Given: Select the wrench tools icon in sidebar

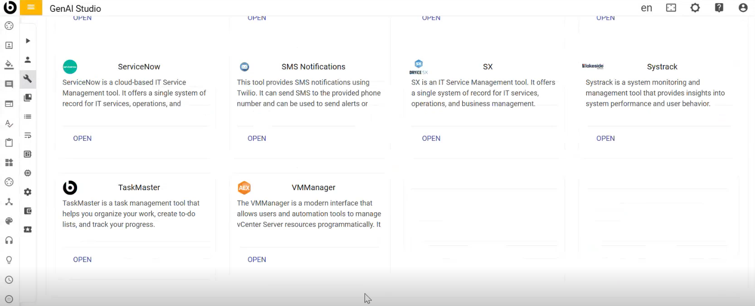Looking at the screenshot, I should point(28,79).
